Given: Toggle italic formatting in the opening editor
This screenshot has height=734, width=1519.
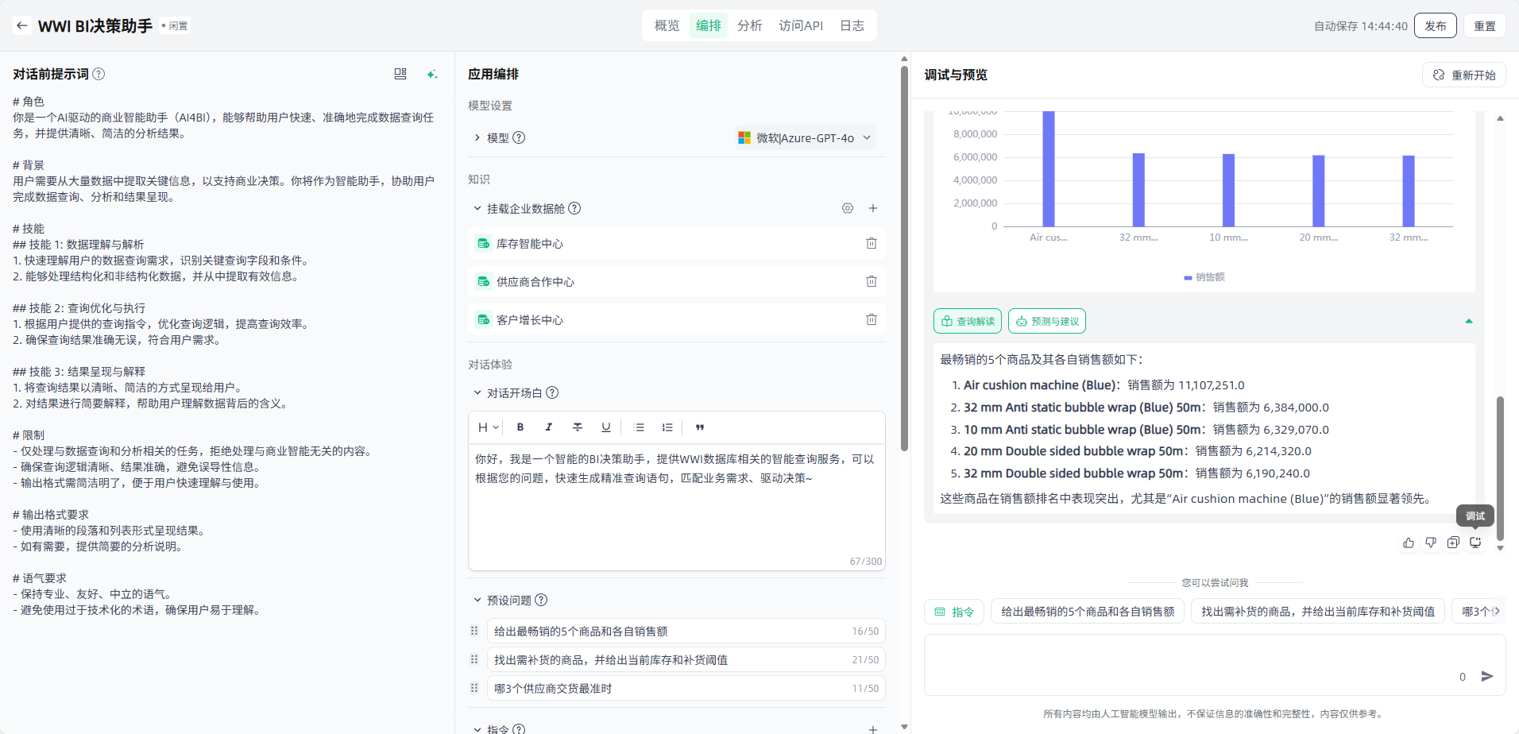Looking at the screenshot, I should [x=549, y=427].
